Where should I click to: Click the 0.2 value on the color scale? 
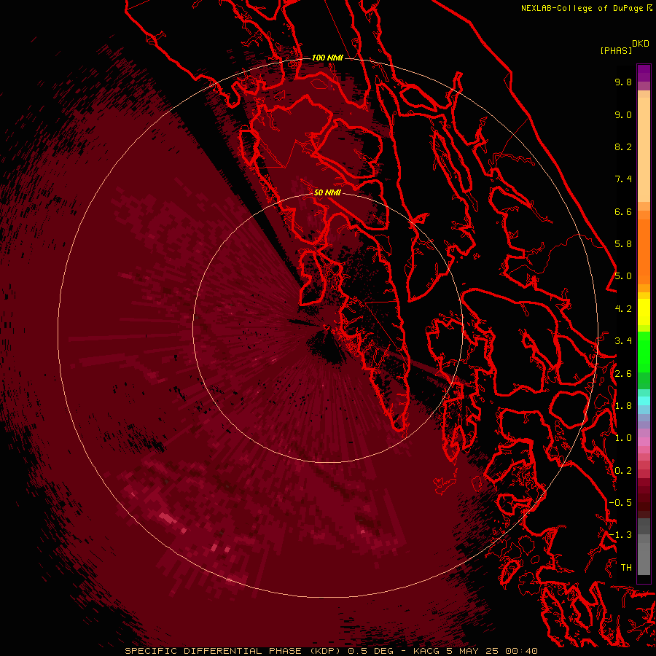click(623, 471)
